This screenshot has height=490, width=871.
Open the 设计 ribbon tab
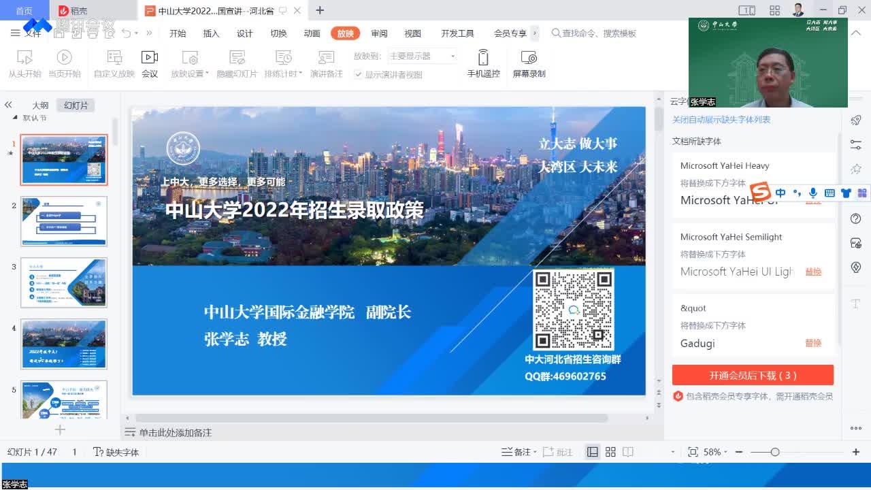click(244, 33)
